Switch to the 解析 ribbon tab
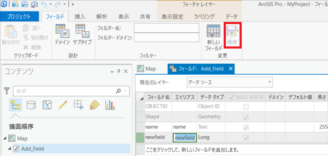 coord(102,16)
